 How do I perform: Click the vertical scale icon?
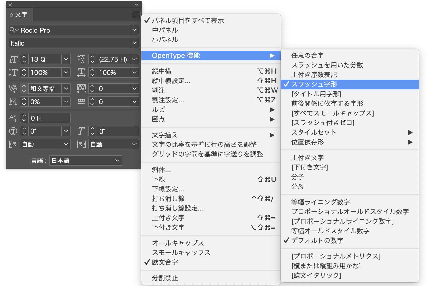coord(13,72)
